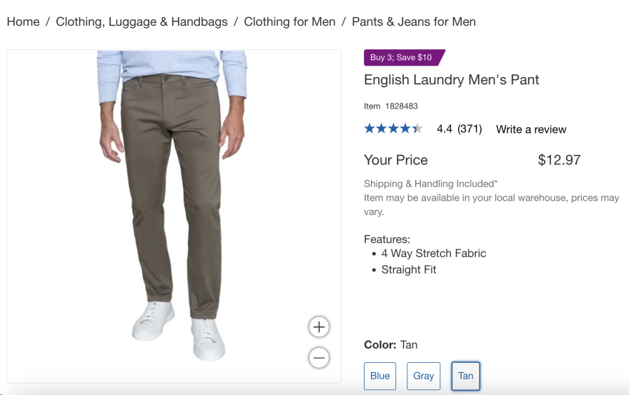Open the (371) reviews count

pyautogui.click(x=470, y=129)
